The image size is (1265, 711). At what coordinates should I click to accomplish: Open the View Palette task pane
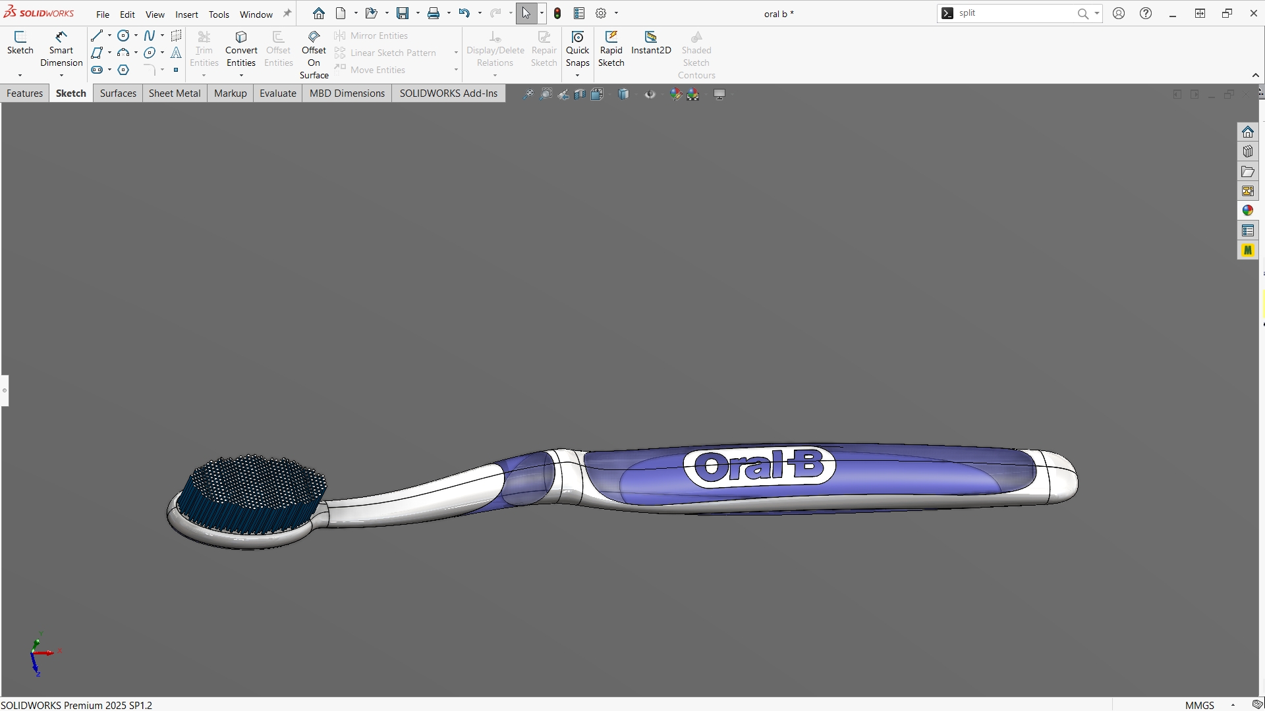tap(1248, 191)
